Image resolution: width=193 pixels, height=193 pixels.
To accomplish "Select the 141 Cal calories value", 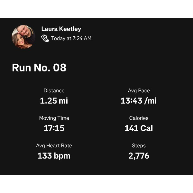I will (139, 128).
